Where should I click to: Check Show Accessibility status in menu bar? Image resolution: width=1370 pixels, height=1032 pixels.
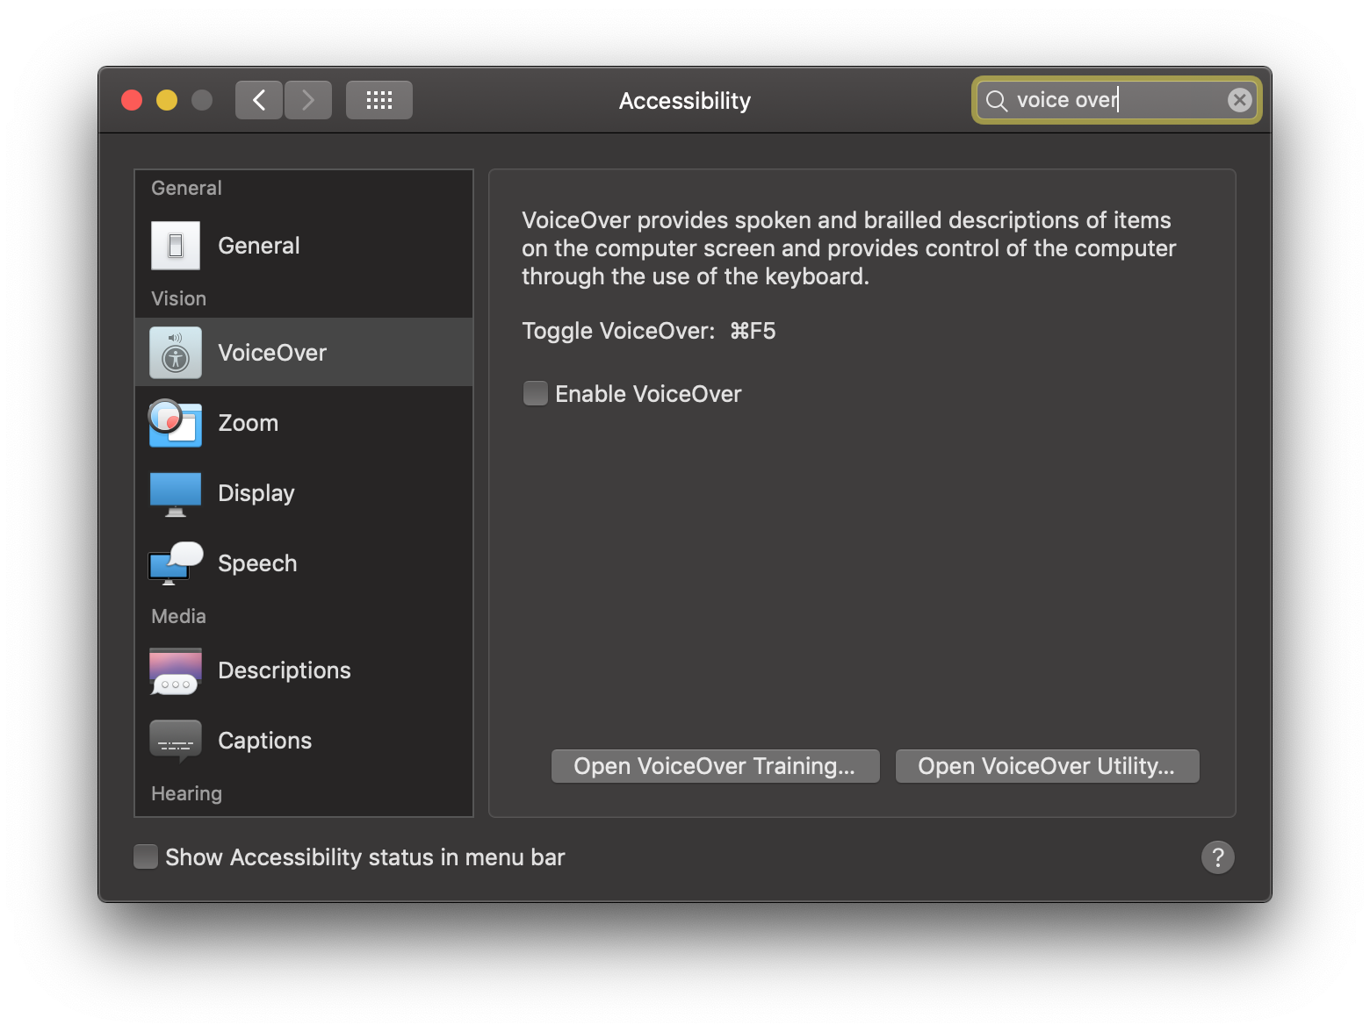click(x=146, y=856)
